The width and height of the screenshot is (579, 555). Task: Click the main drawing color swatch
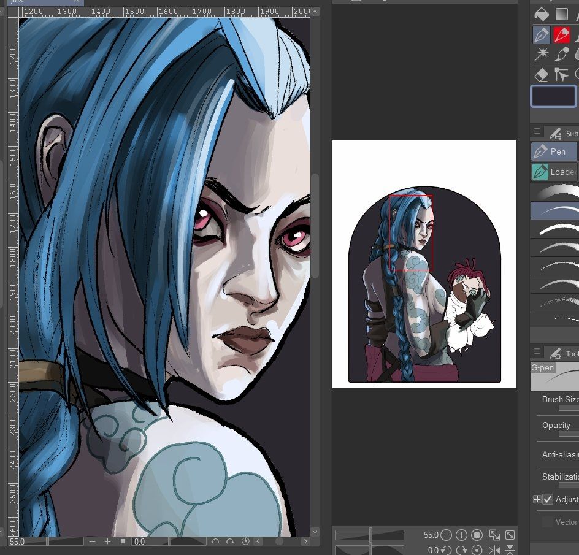(553, 96)
